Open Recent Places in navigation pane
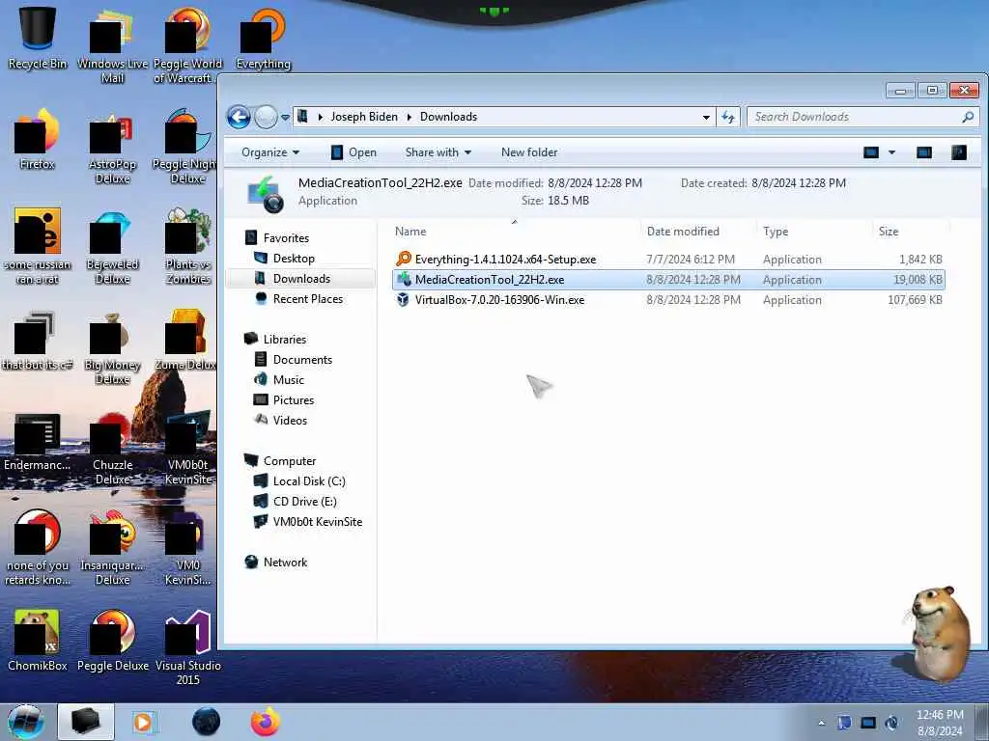Viewport: 989px width, 741px height. [x=299, y=299]
